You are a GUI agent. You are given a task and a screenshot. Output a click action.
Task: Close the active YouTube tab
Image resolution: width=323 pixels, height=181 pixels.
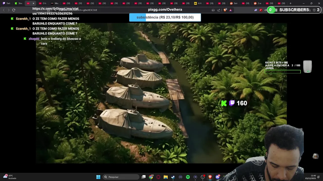(x=33, y=3)
